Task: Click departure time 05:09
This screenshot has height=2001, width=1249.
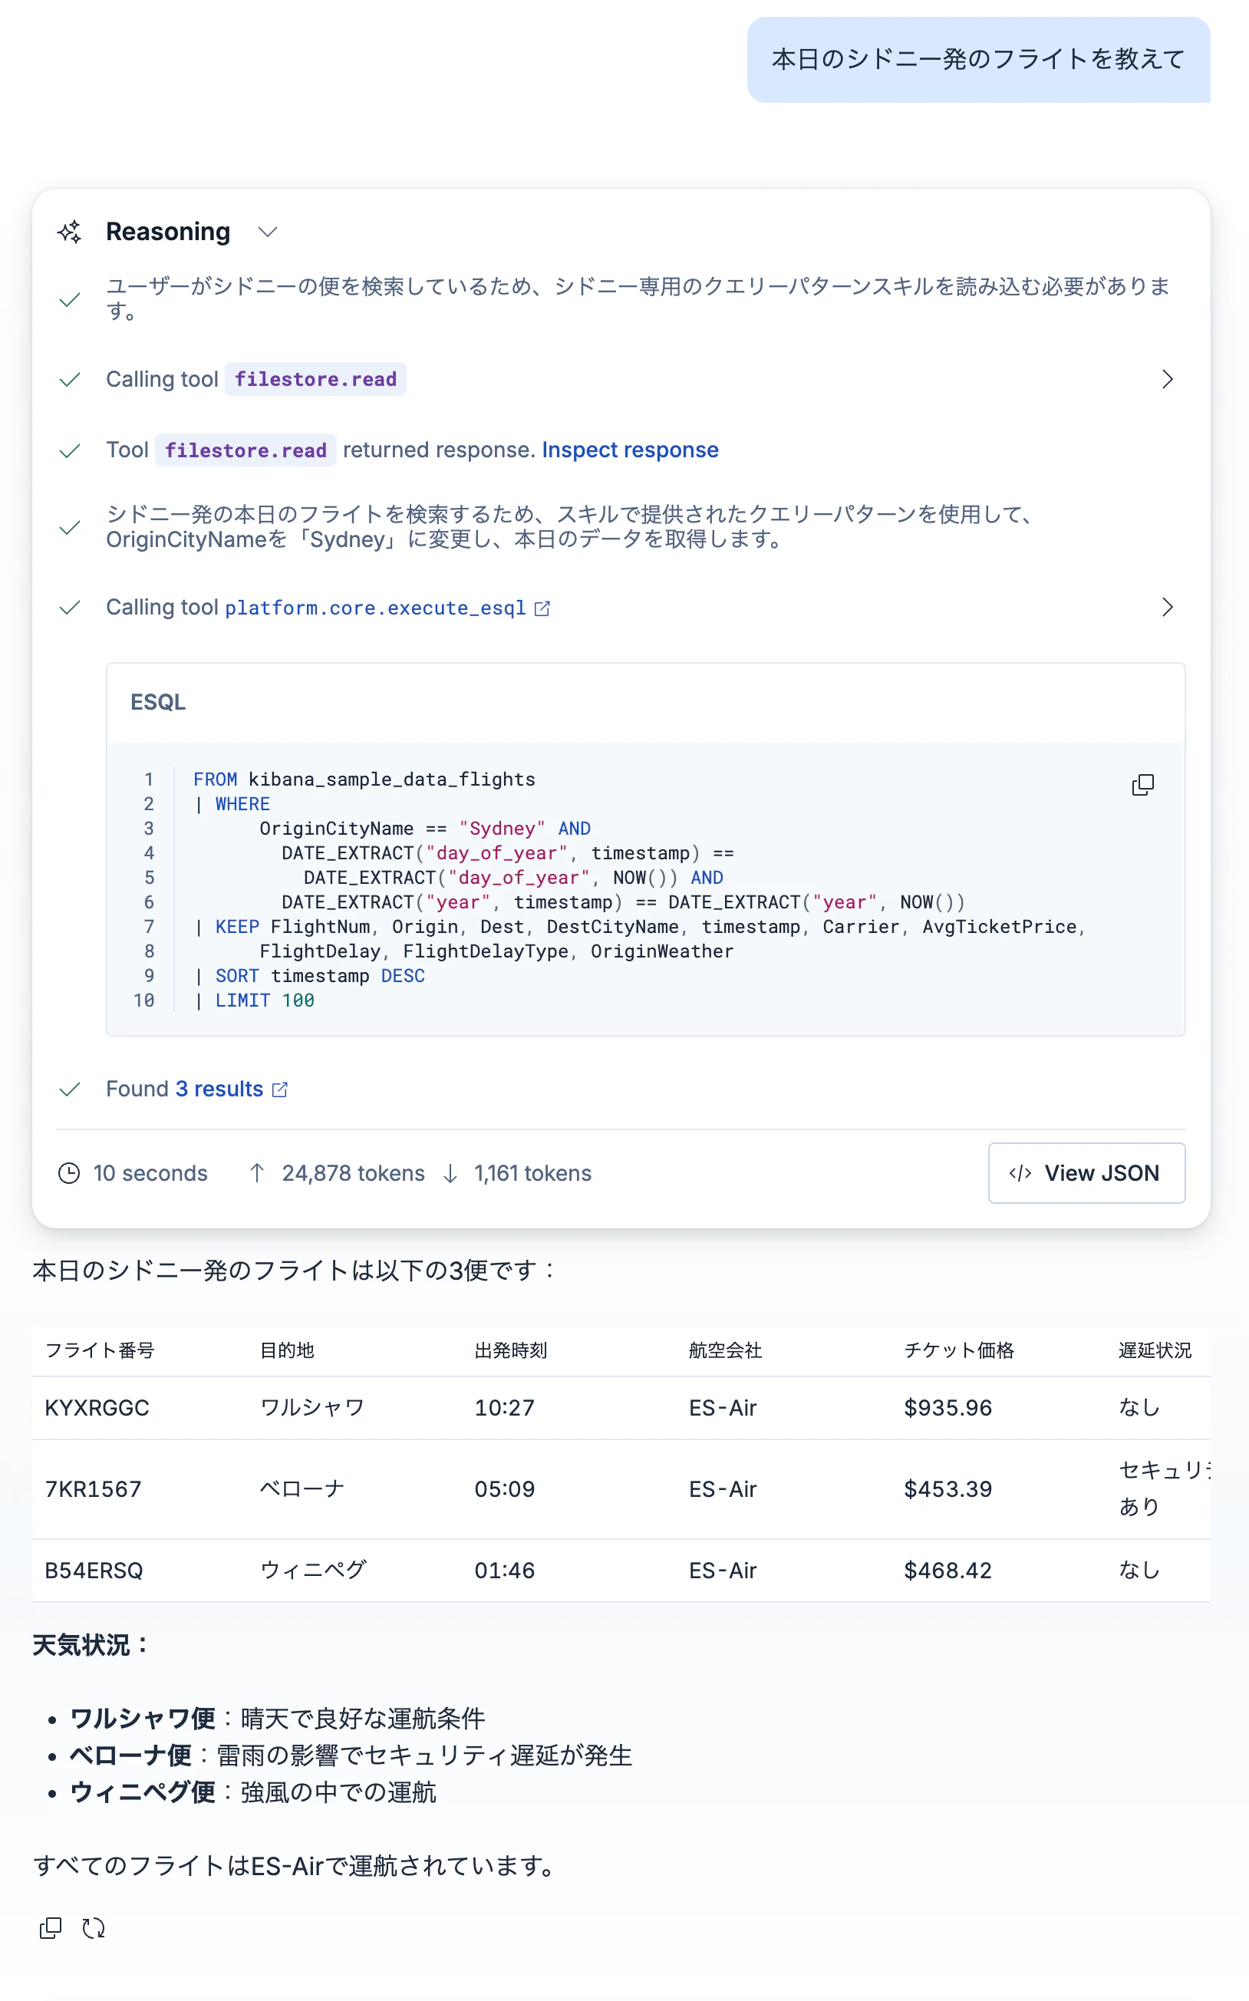Action: [x=504, y=1488]
